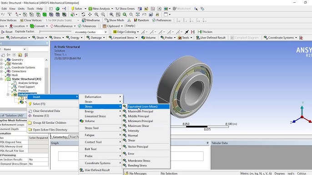Click the Rotate view icon
The width and height of the screenshot is (312, 175).
pyautogui.click(x=83, y=15)
